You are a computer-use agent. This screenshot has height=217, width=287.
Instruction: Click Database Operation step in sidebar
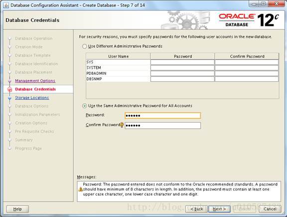34,38
